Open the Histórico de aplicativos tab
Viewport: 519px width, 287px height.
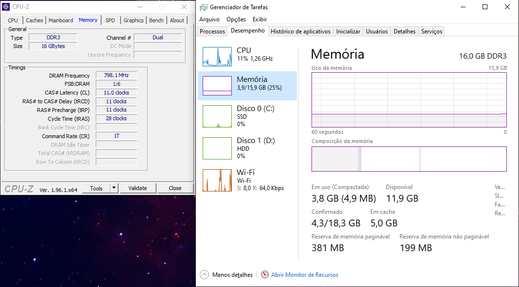(x=300, y=32)
